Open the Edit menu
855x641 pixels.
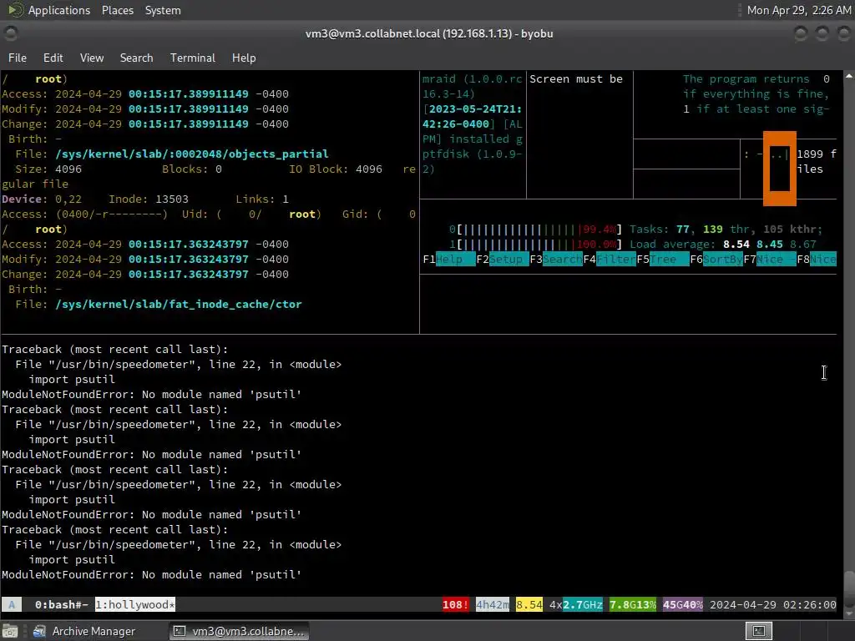pos(53,58)
